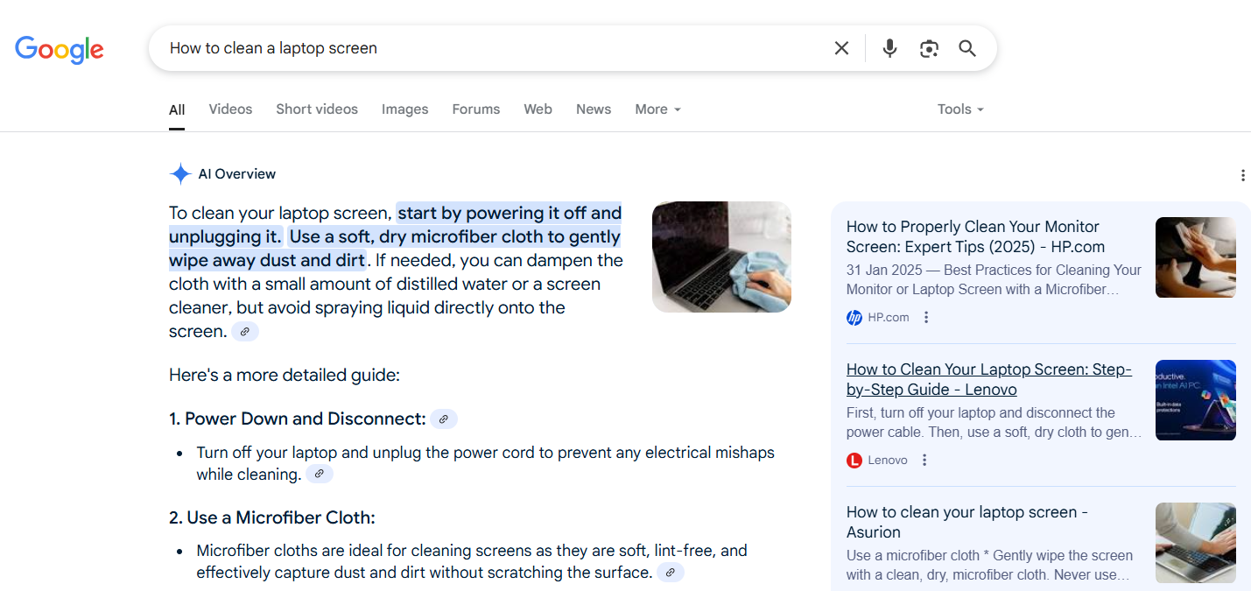The height and width of the screenshot is (591, 1251).
Task: Open the AI Overview three-dot options menu
Action: click(x=1243, y=175)
